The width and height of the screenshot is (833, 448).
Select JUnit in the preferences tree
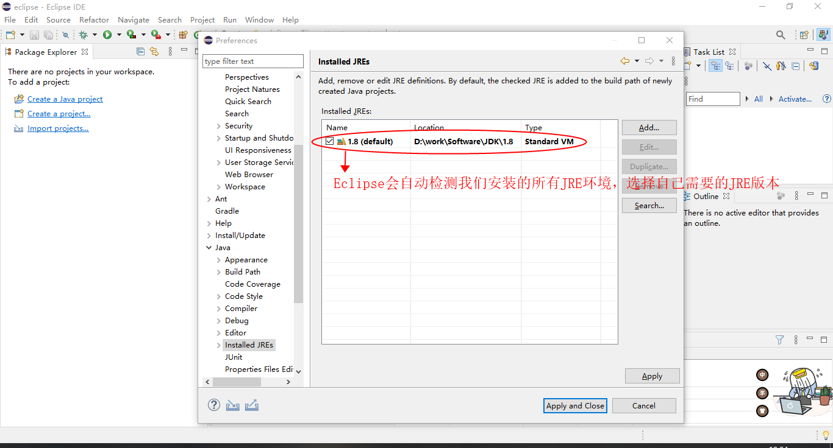234,357
